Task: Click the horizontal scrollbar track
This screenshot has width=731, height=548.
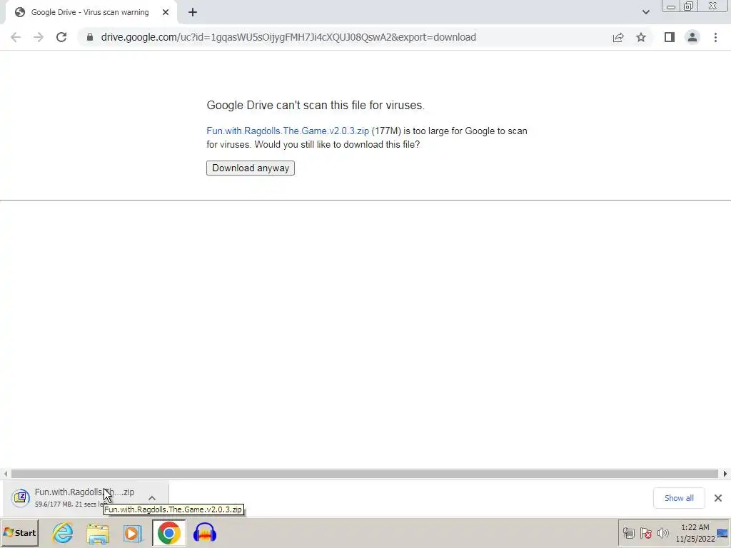Action: (x=365, y=474)
